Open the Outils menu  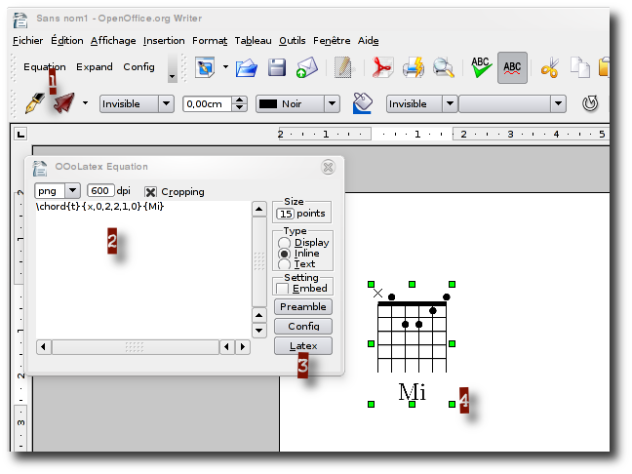coord(293,41)
